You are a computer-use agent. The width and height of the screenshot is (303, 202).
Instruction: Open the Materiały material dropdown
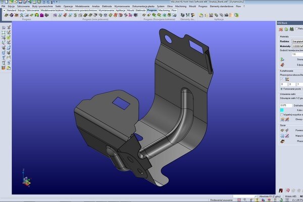(297, 46)
